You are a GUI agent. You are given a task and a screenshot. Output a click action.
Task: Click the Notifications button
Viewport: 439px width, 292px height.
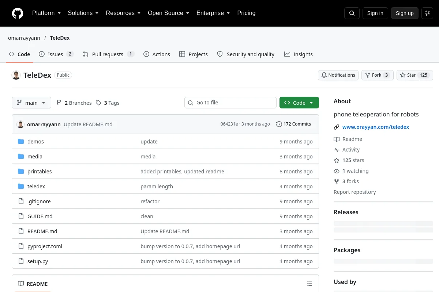tap(338, 75)
